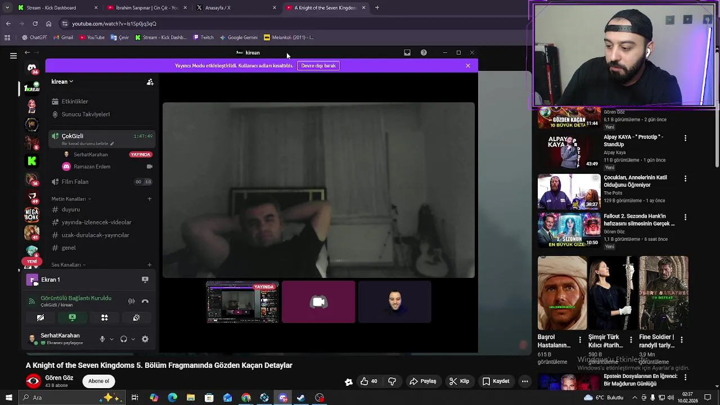This screenshot has height=405, width=720.
Task: Collapse the Metin Kanalları category
Action: [71, 199]
